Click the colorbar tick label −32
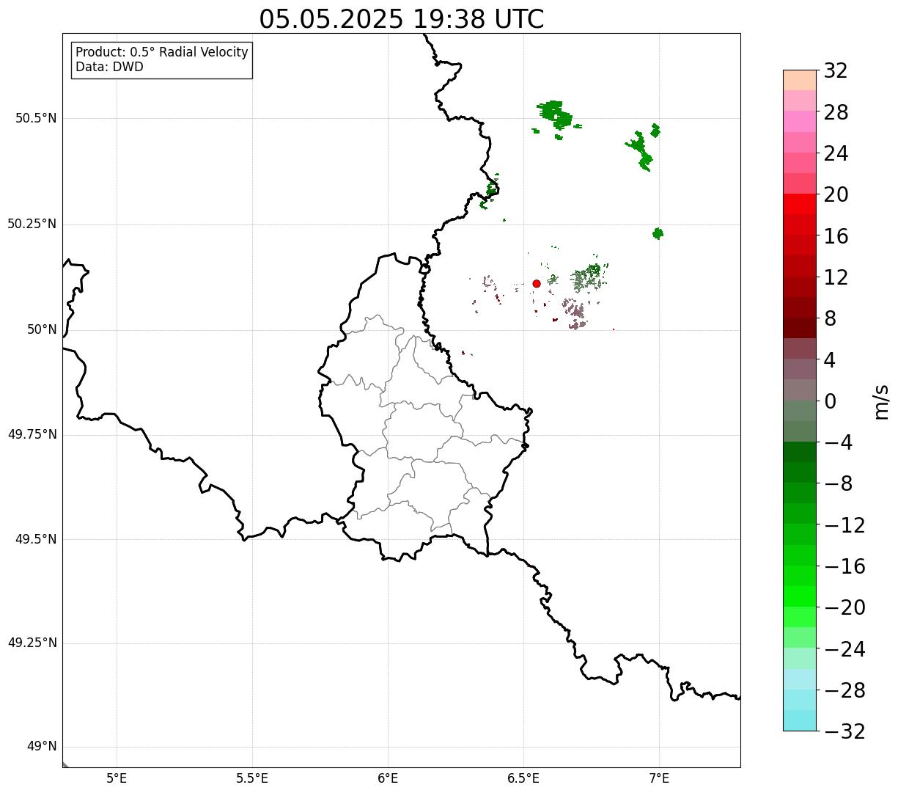The width and height of the screenshot is (898, 793). pos(844,731)
